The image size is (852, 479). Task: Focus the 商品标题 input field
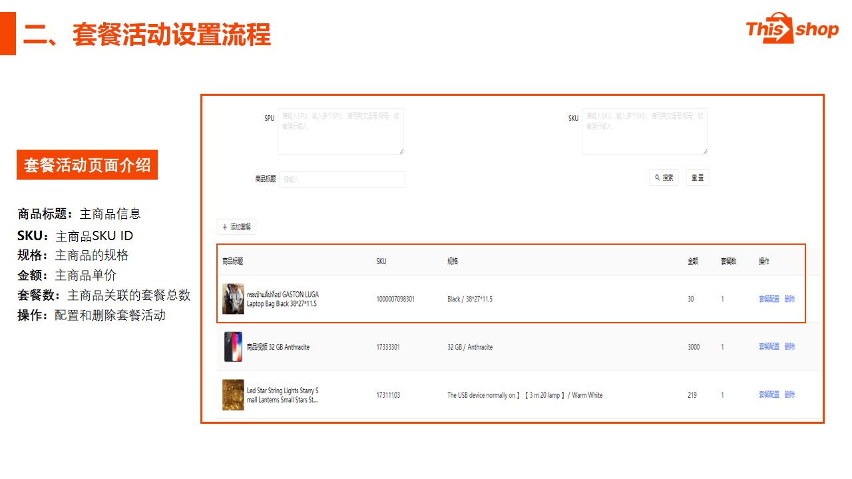342,179
